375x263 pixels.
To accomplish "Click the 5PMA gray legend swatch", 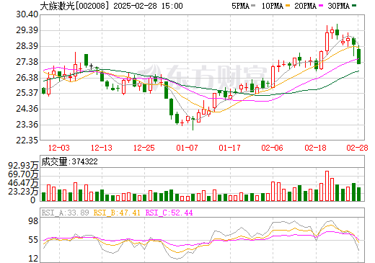I will 253,6.
